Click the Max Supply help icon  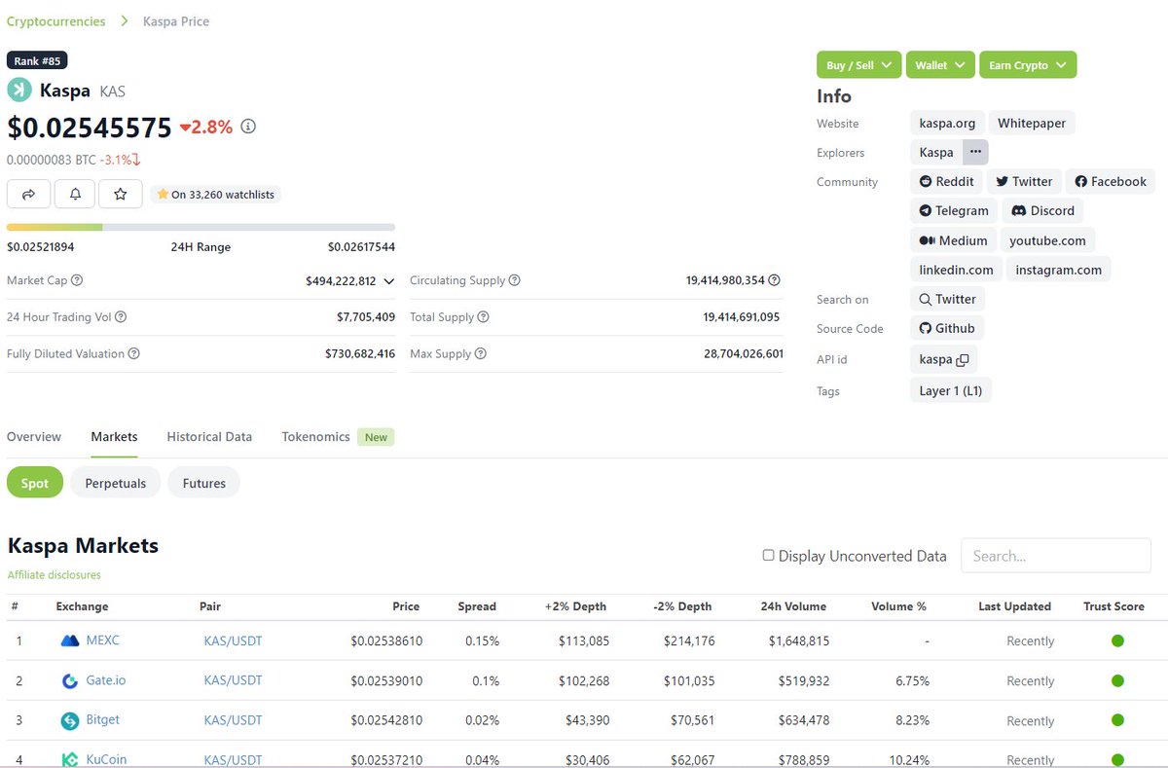tap(480, 354)
